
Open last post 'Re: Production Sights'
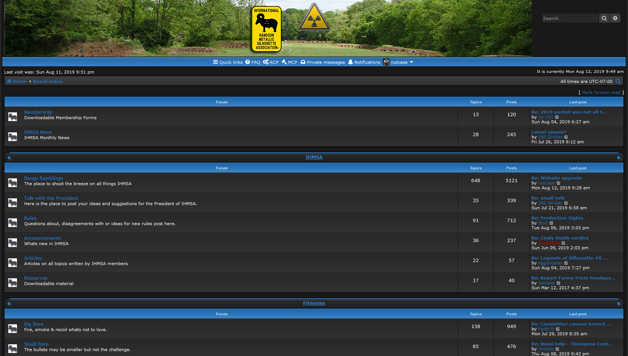click(558, 218)
